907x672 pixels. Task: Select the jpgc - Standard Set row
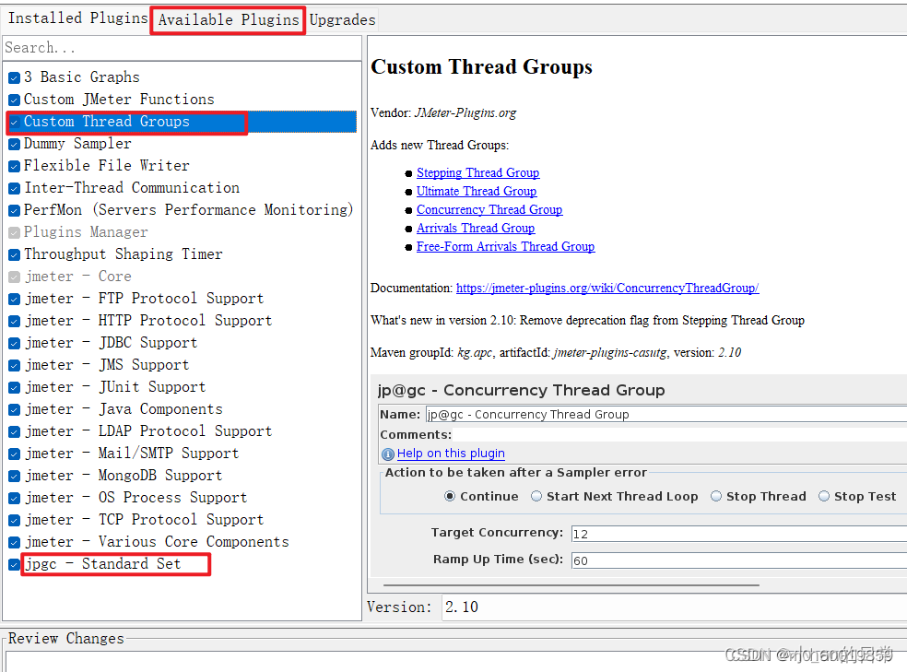pos(182,564)
